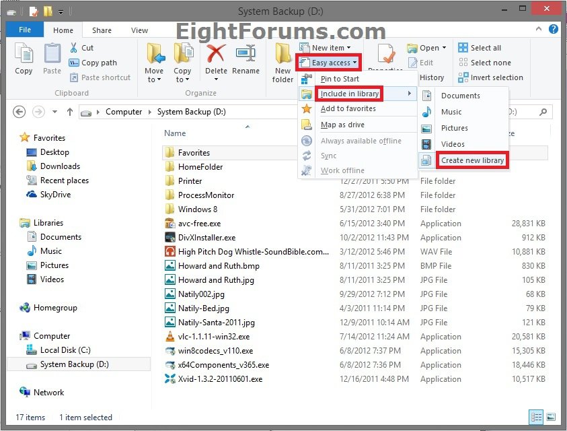Click the Help question mark icon

553,30
